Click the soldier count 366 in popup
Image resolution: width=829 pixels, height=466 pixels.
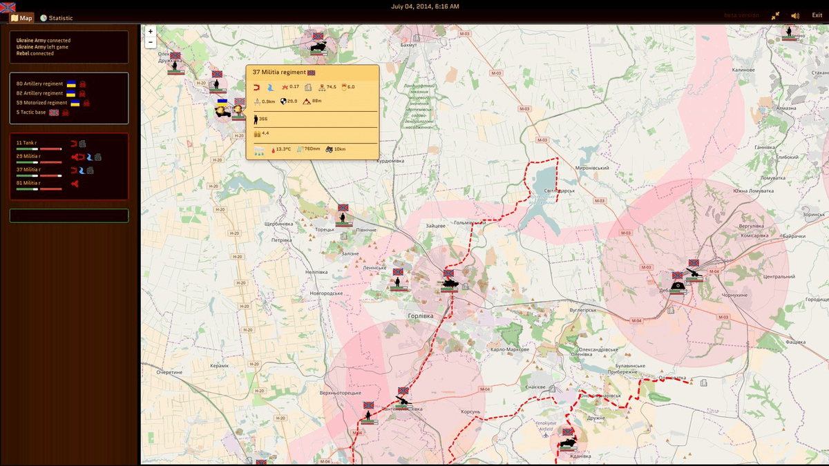(261, 119)
